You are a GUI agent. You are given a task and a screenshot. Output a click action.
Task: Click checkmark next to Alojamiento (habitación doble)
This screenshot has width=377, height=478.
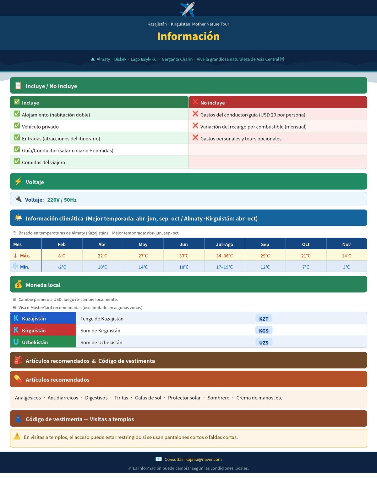[x=17, y=114]
